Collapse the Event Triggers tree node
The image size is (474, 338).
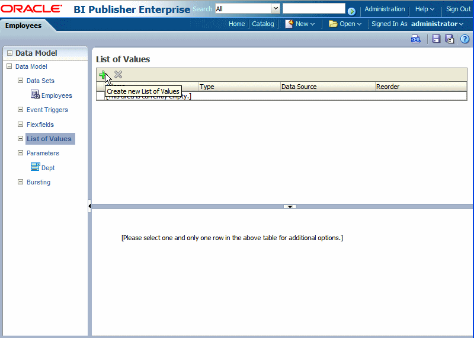click(20, 110)
